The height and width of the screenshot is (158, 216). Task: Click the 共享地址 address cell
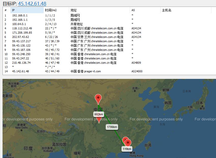(76, 24)
